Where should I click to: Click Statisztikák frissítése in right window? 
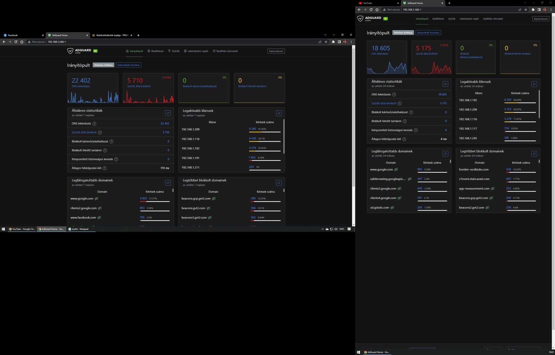pyautogui.click(x=428, y=33)
